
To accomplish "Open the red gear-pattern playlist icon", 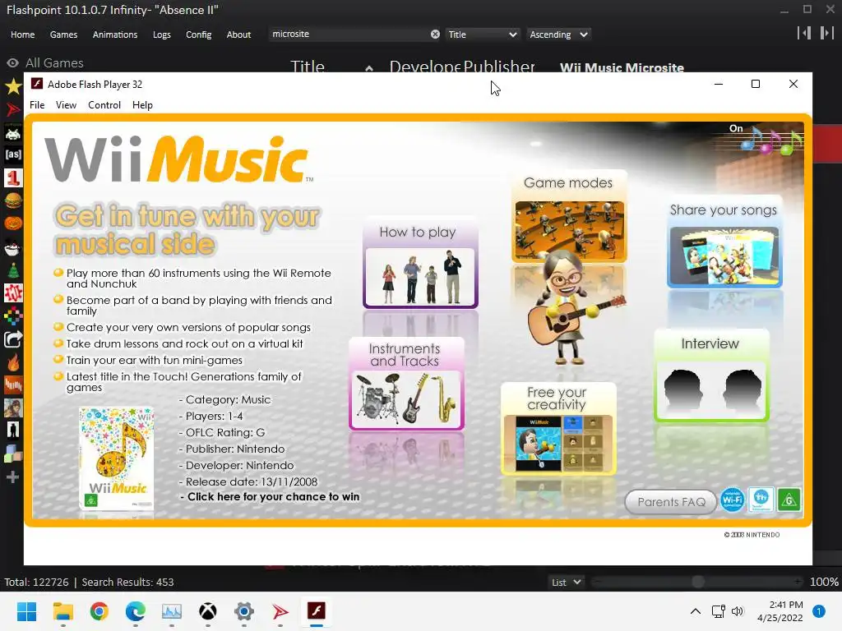I will click(13, 293).
